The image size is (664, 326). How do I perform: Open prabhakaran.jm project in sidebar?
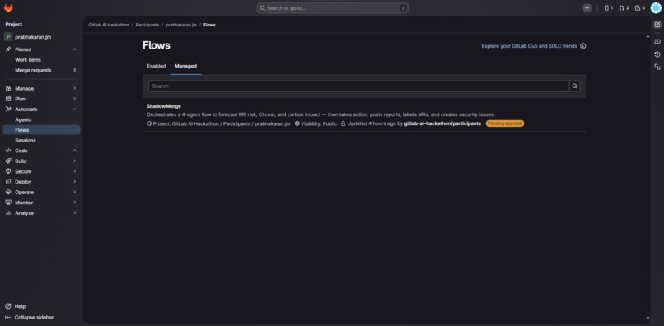click(x=33, y=37)
